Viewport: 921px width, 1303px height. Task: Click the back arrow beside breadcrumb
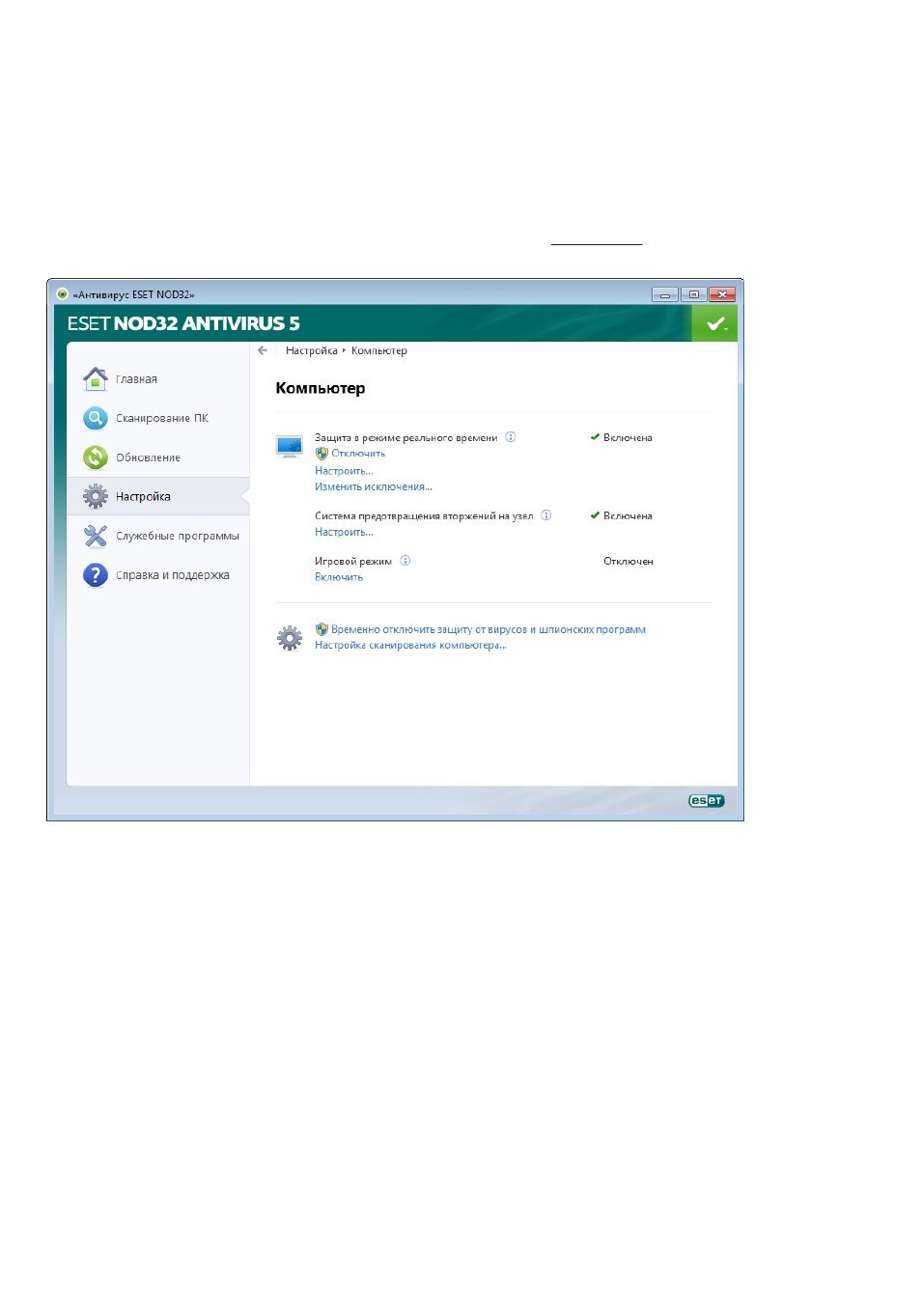(x=263, y=350)
